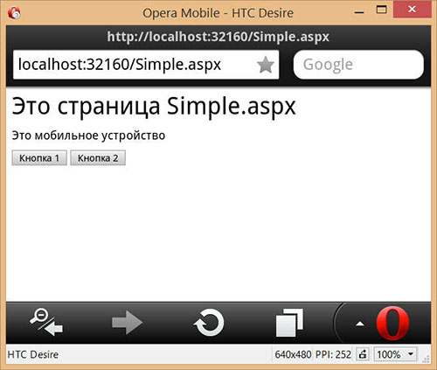
Task: Focus the localhost:32160/Simple.aspx address field
Action: click(146, 65)
